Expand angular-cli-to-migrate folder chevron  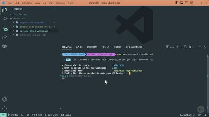click(x=13, y=22)
